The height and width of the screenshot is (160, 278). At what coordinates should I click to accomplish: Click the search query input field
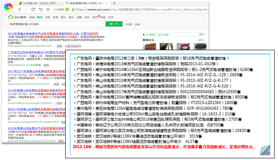[x=55, y=24]
